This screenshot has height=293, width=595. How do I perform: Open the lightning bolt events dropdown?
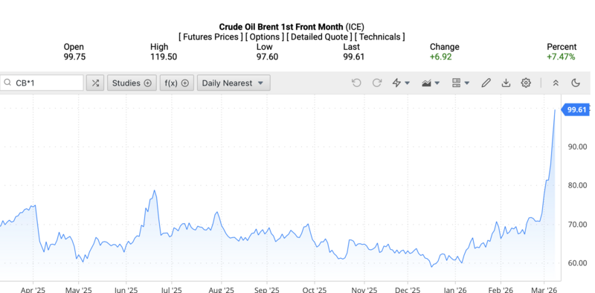pyautogui.click(x=401, y=83)
